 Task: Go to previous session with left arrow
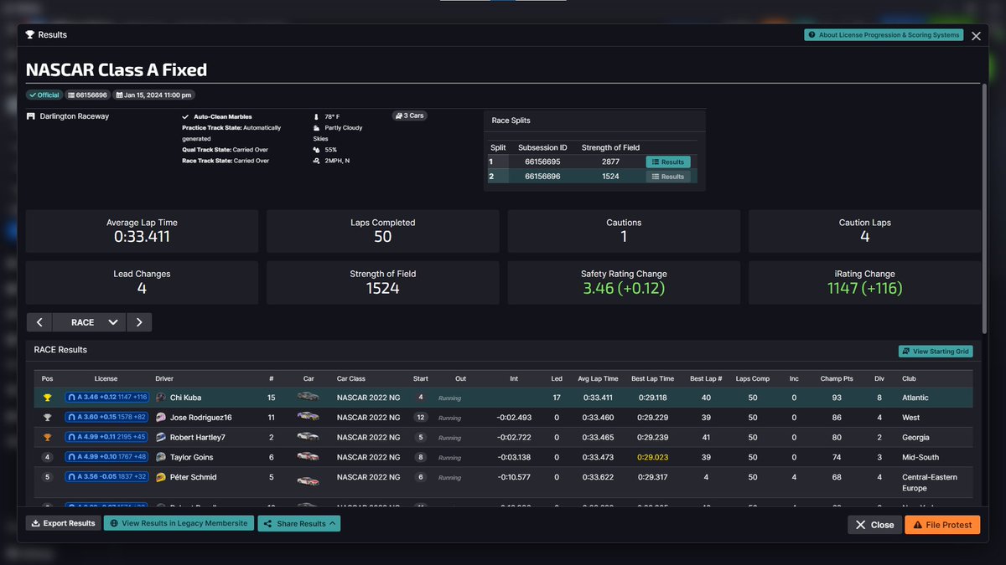(x=39, y=322)
